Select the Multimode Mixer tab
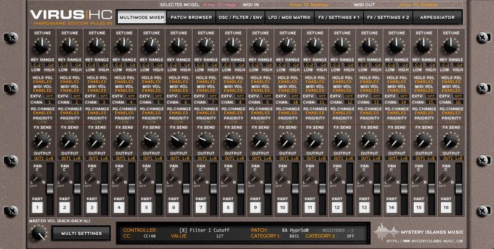This screenshot has height=249, width=494. 142,18
